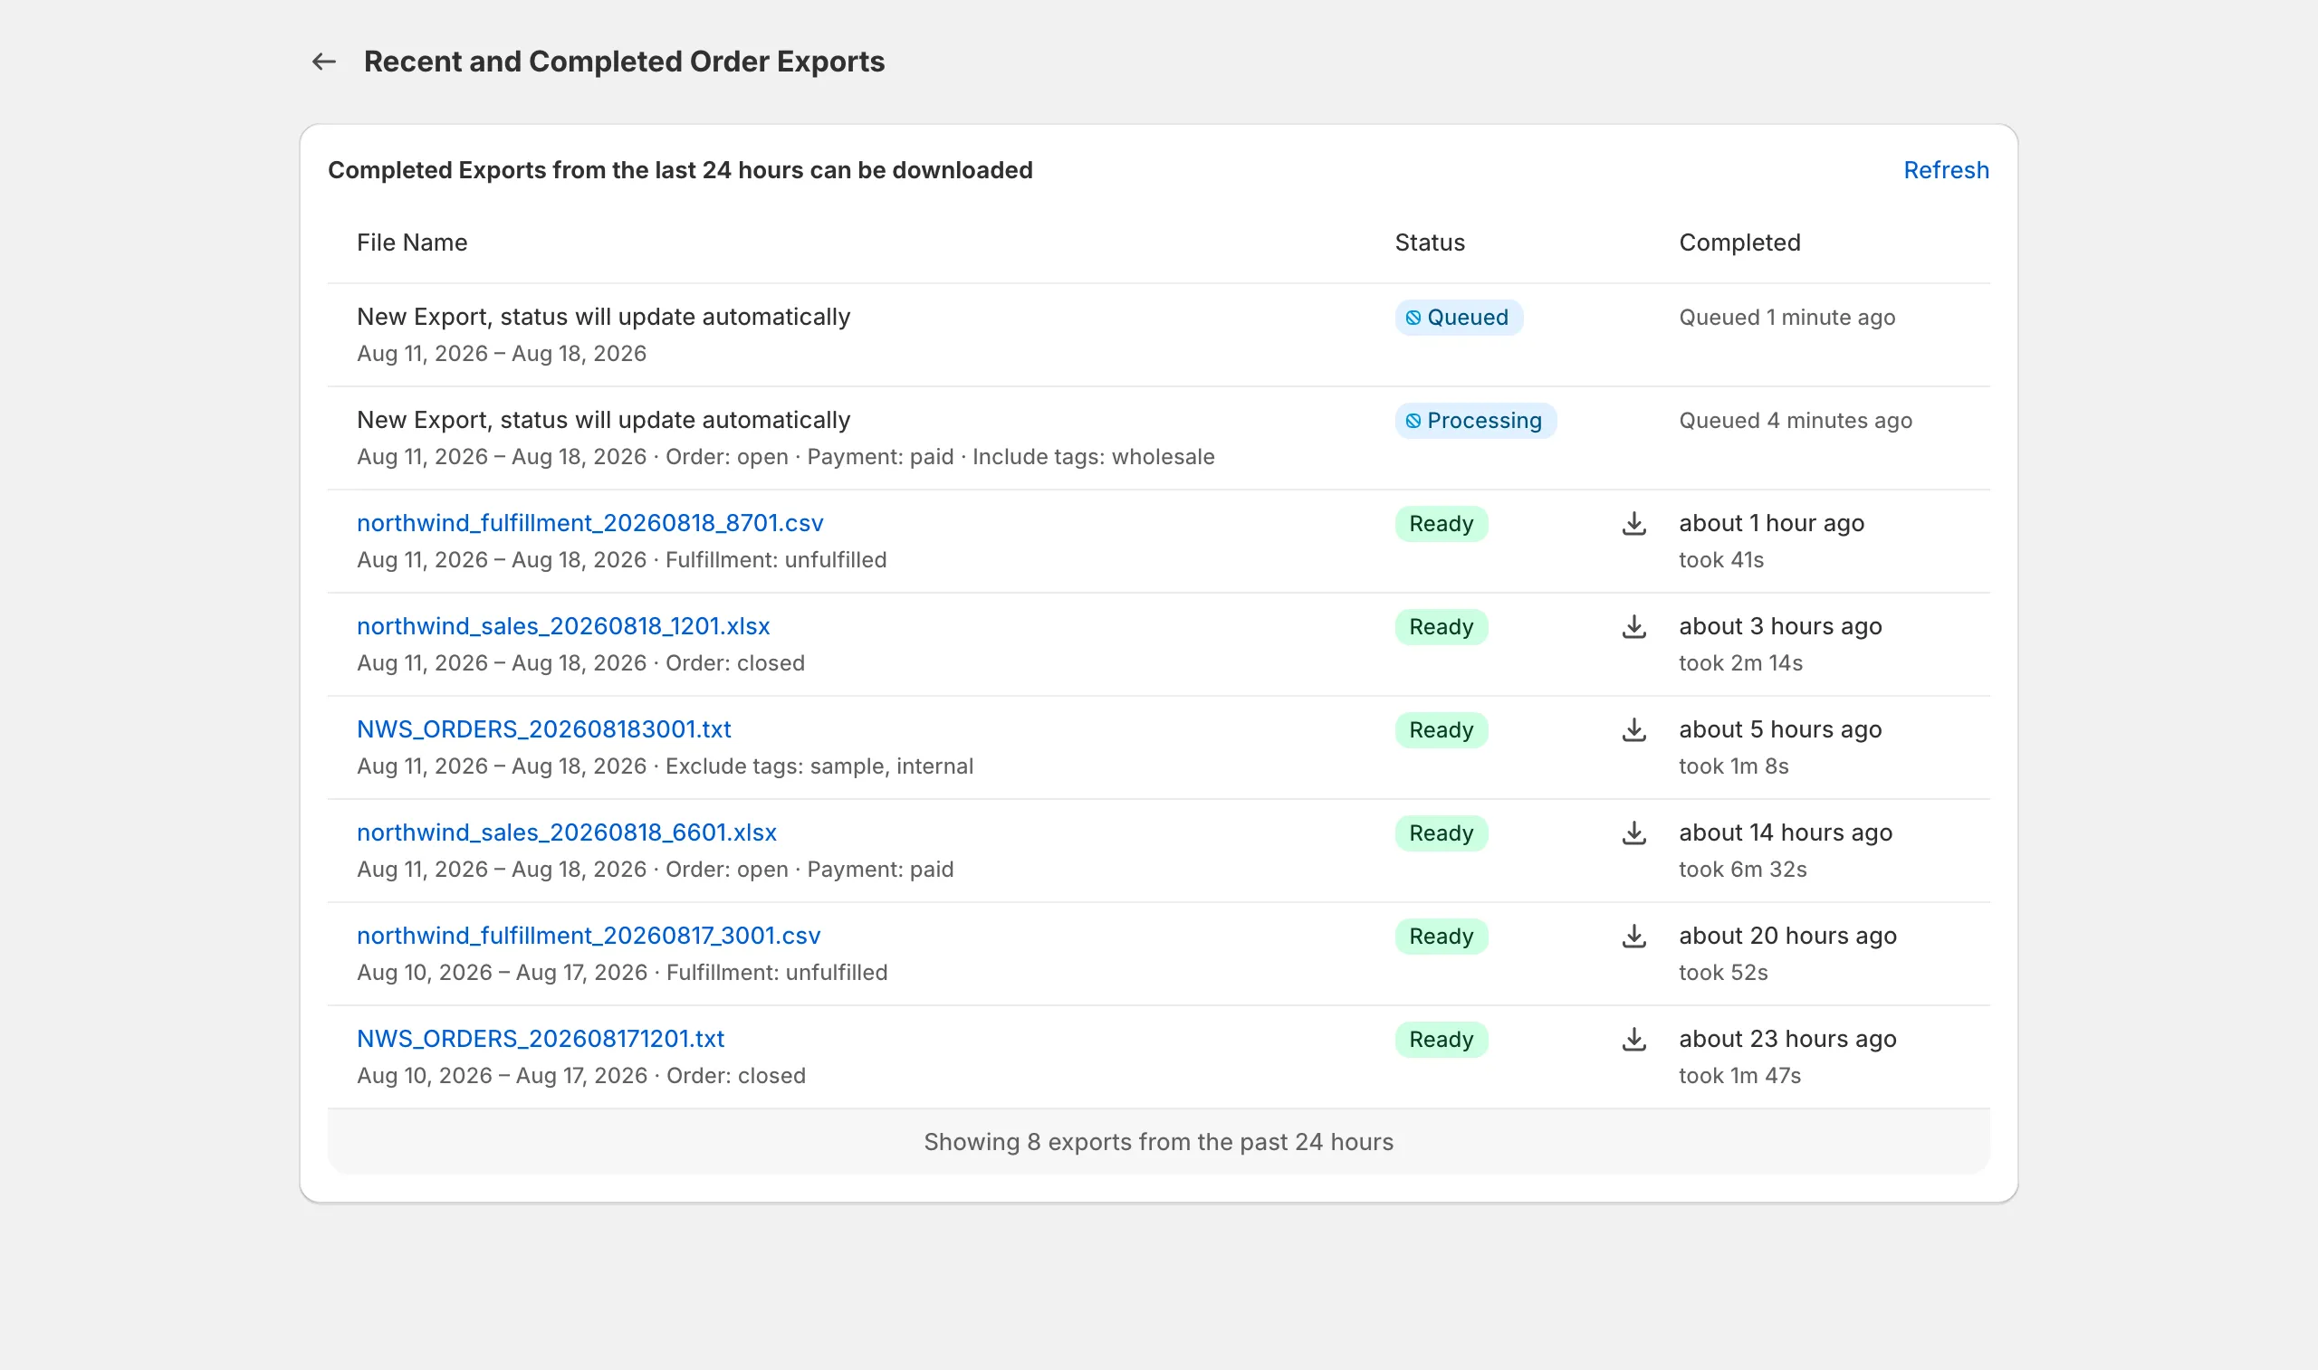Click 'about 3 hours ago' completed time
2318x1370 pixels.
(x=1780, y=626)
